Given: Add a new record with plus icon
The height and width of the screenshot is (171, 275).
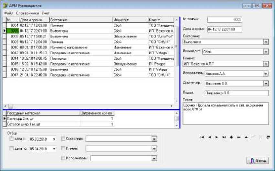Looking at the screenshot, I should point(231,137).
